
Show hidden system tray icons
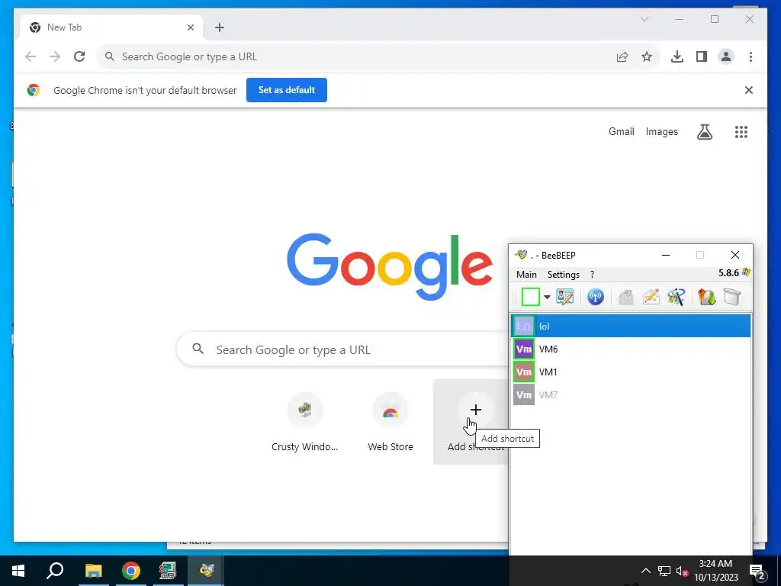(645, 571)
